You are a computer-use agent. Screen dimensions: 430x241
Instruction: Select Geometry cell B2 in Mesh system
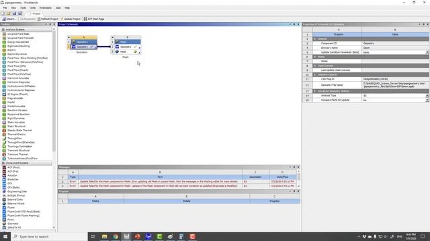pos(128,47)
